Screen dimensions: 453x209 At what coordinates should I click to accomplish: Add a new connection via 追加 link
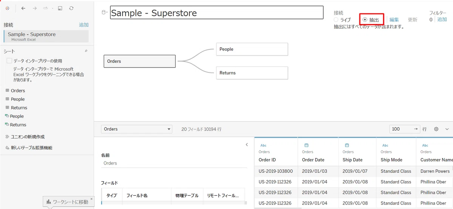click(x=84, y=25)
